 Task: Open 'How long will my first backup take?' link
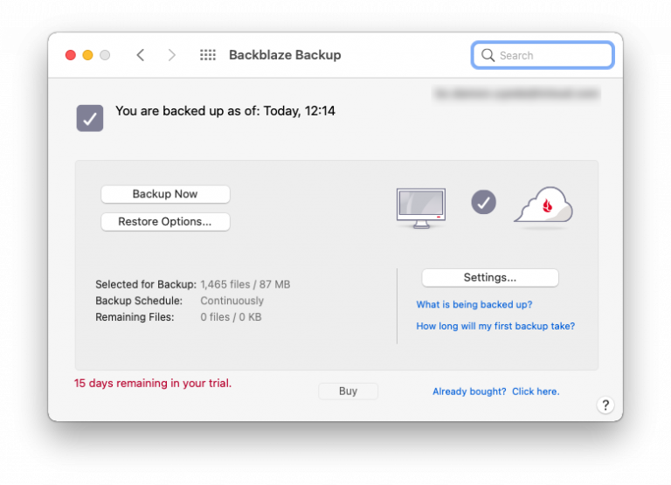tap(495, 326)
